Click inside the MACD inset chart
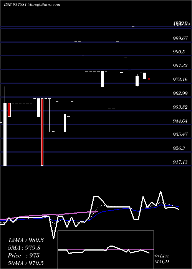The height and width of the screenshot is (269, 192). click(106, 250)
